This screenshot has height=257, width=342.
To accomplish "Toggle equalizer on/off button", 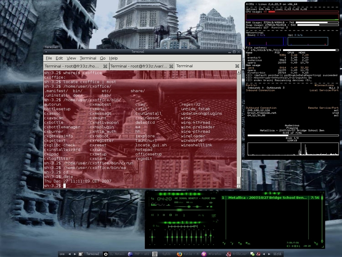I will (x=154, y=226).
